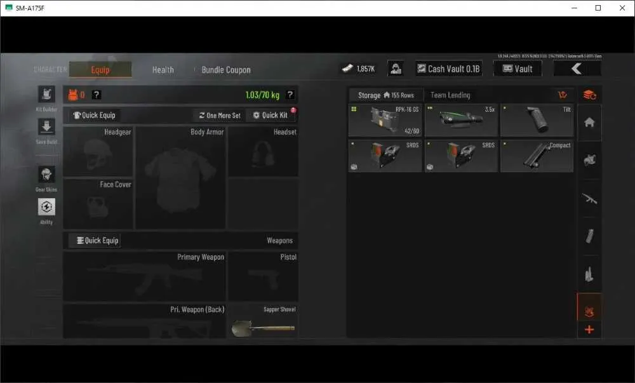Viewport: 635px width, 383px height.
Task: Click the orange plus icon in storage sidebar
Action: click(x=589, y=330)
